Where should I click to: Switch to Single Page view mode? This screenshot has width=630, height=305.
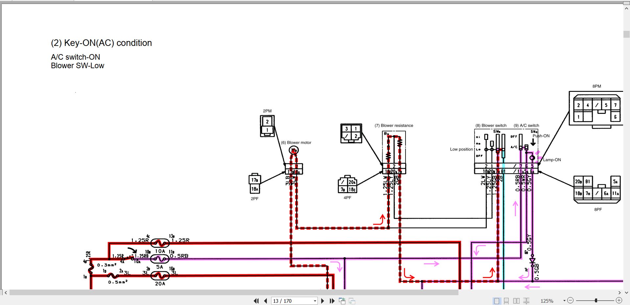(x=496, y=300)
